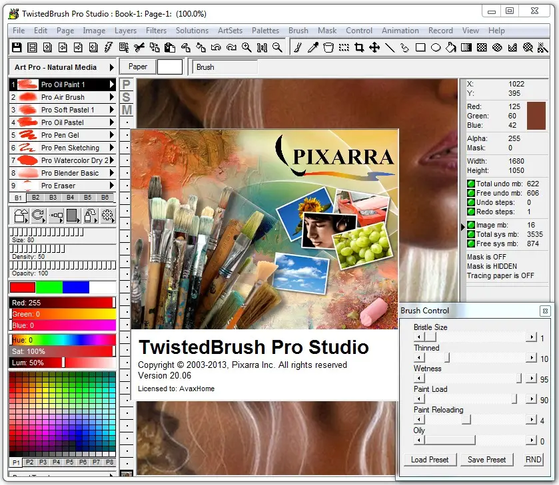The width and height of the screenshot is (559, 485).
Task: Click the 1:1 actual size icon
Action: pos(262,47)
